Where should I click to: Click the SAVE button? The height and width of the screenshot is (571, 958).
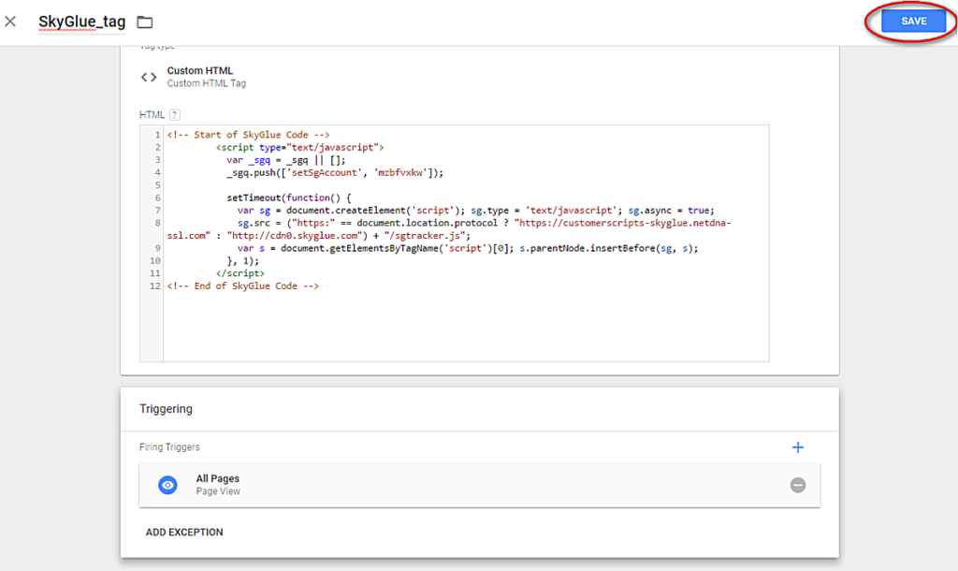coord(913,22)
